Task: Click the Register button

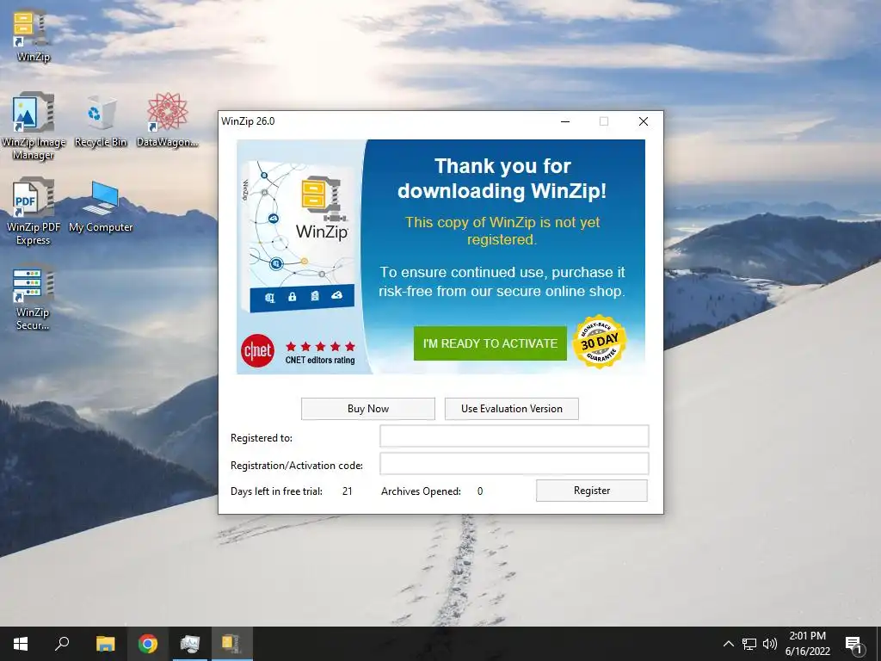Action: point(592,491)
